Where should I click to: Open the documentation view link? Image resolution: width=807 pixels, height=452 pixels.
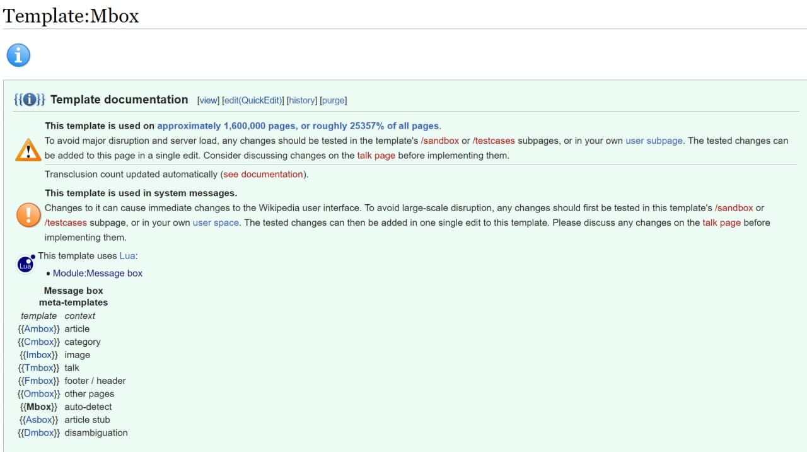[208, 100]
